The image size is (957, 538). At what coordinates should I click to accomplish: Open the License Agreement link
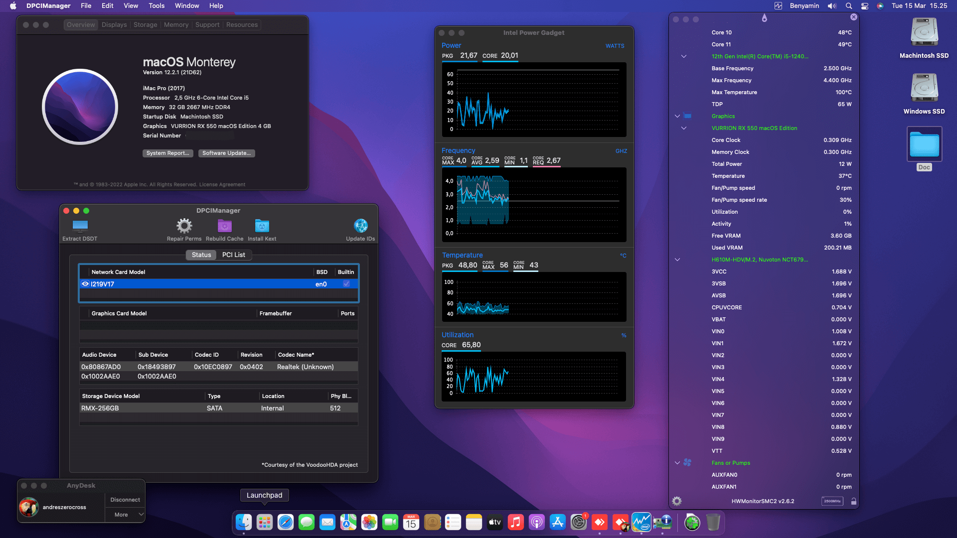click(x=222, y=185)
